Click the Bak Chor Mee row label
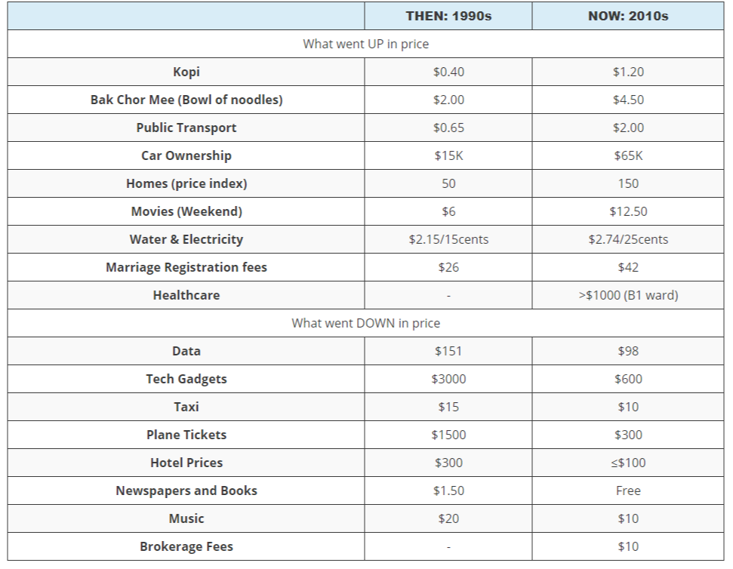Image resolution: width=733 pixels, height=569 pixels. tap(186, 100)
